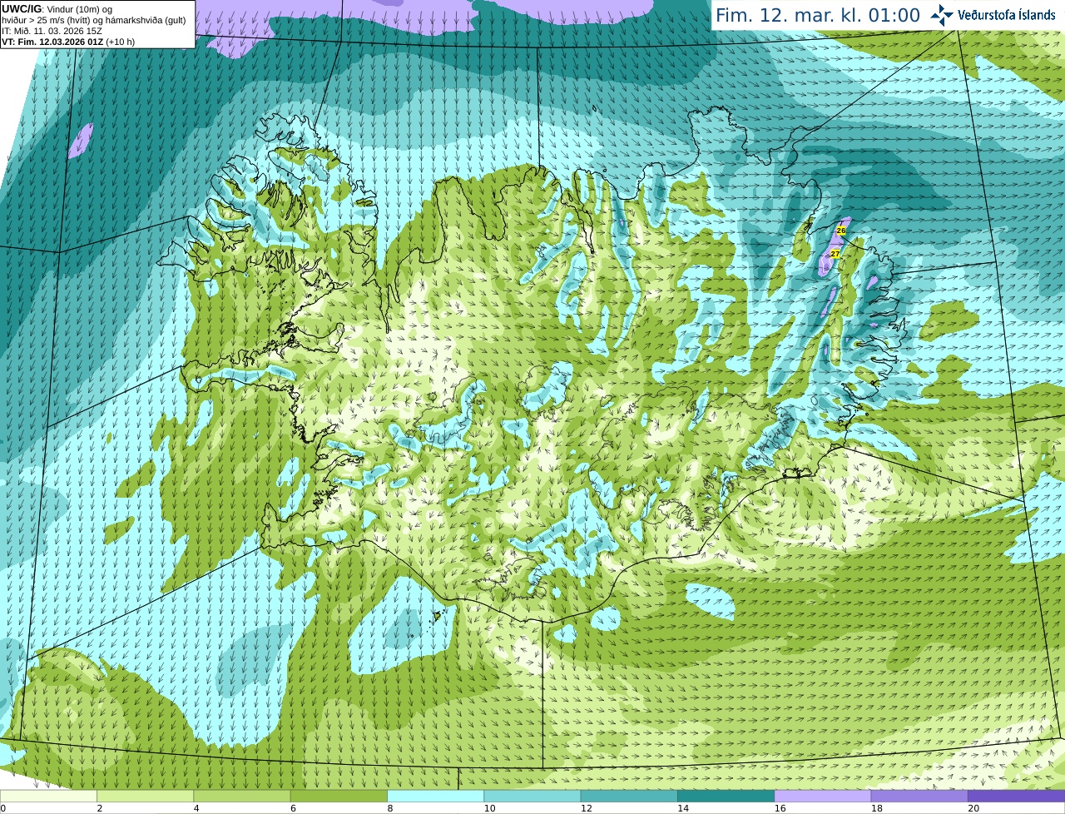Select the above-20 m/s deep purple swatch
The width and height of the screenshot is (1065, 814).
tap(1016, 797)
